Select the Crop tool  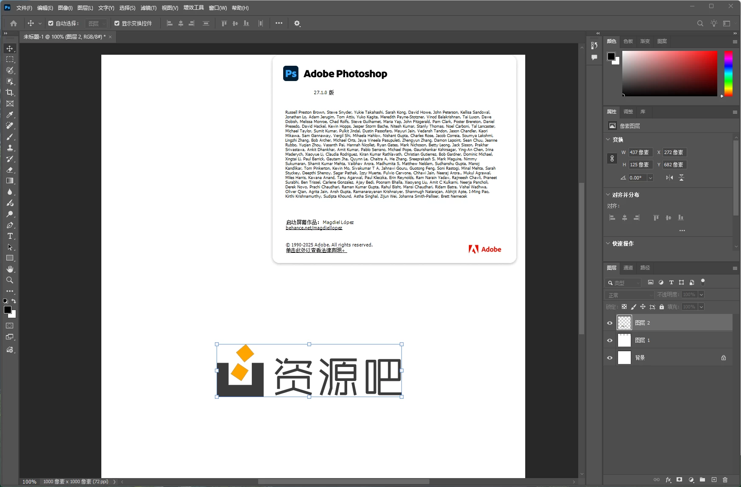[9, 92]
